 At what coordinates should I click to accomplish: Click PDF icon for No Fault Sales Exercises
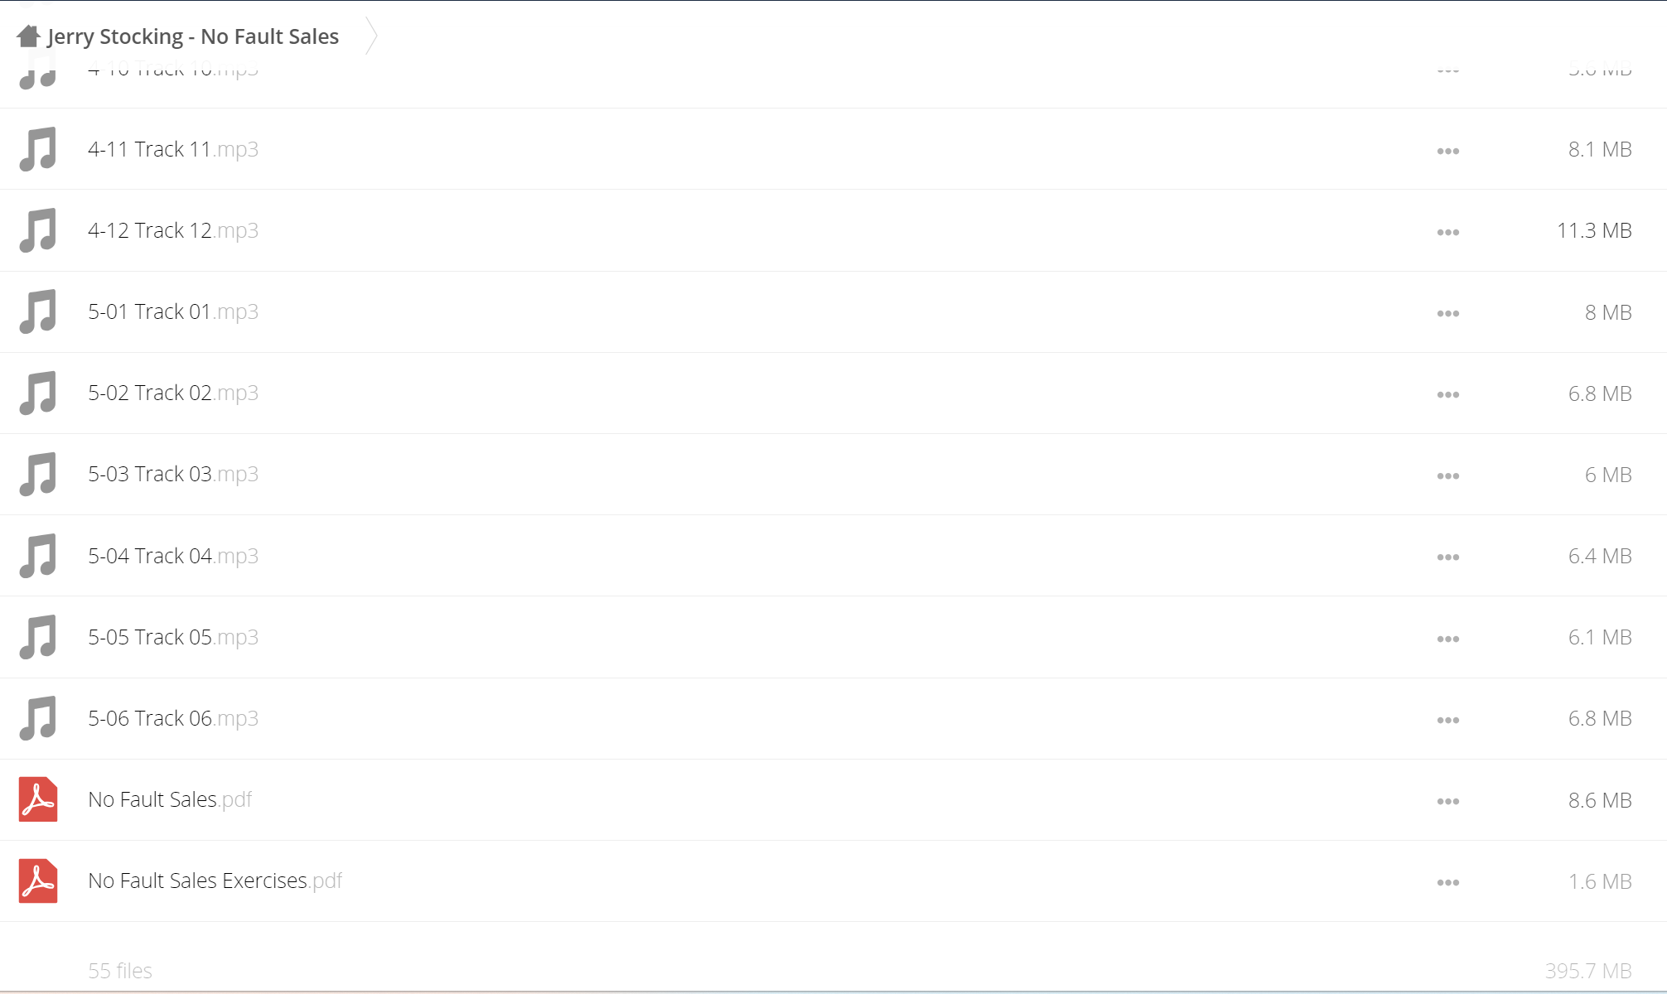click(x=38, y=881)
